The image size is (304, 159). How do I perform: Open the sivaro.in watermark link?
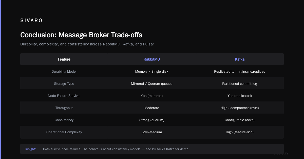coord(281,153)
